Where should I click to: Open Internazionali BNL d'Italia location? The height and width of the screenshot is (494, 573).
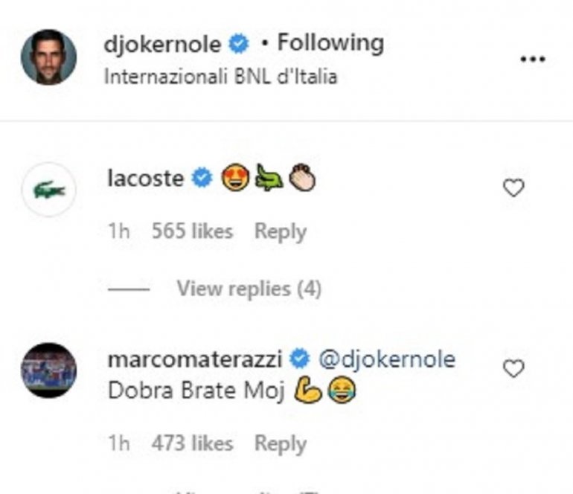click(220, 77)
